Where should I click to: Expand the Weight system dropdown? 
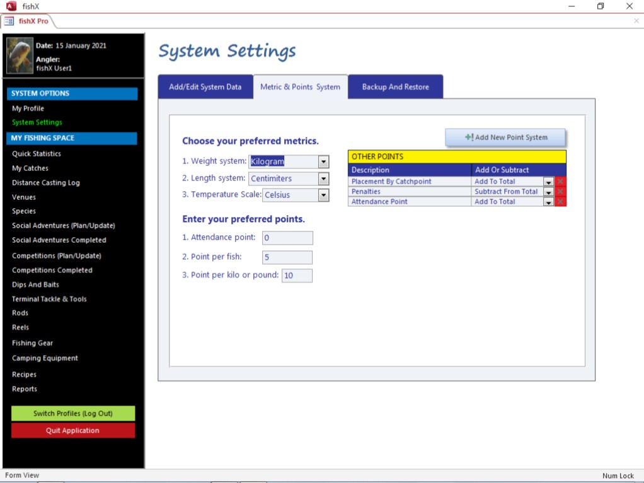tap(323, 162)
